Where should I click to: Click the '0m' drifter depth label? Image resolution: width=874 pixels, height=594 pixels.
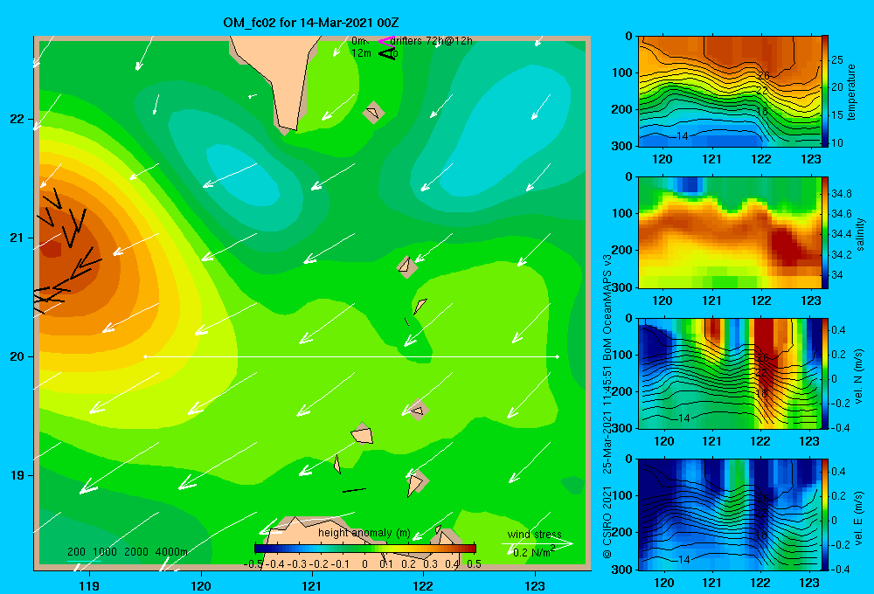coord(359,41)
